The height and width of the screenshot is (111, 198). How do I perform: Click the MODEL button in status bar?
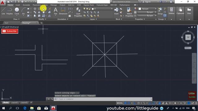point(120,103)
